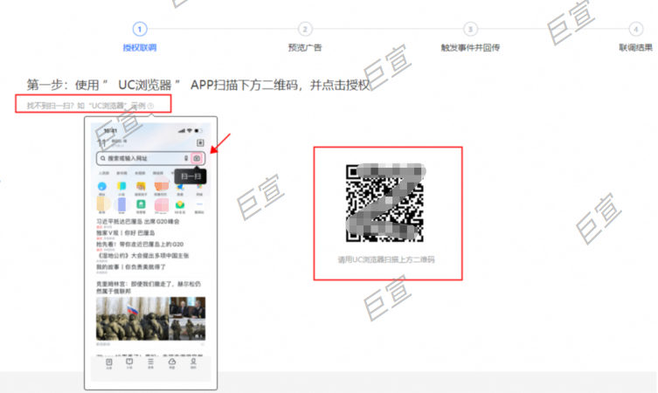Click the green house app icon in second row
Screen dimensions: 658x393
pyautogui.click(x=141, y=204)
